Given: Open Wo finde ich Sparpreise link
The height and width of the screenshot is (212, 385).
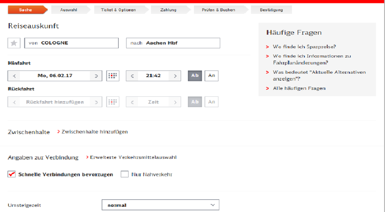Looking at the screenshot, I should (304, 47).
